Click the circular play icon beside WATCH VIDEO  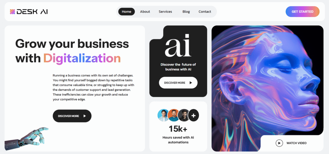click(x=279, y=143)
